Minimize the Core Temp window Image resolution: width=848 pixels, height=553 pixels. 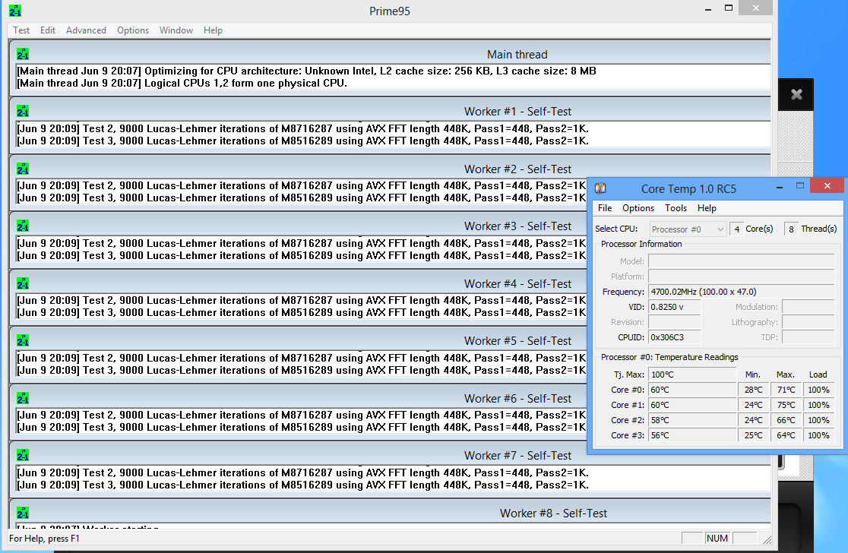tap(780, 187)
